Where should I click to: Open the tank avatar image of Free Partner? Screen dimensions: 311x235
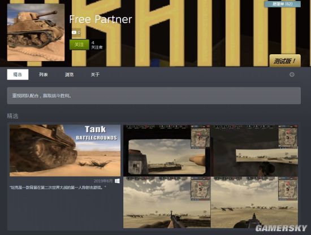[x=36, y=32]
